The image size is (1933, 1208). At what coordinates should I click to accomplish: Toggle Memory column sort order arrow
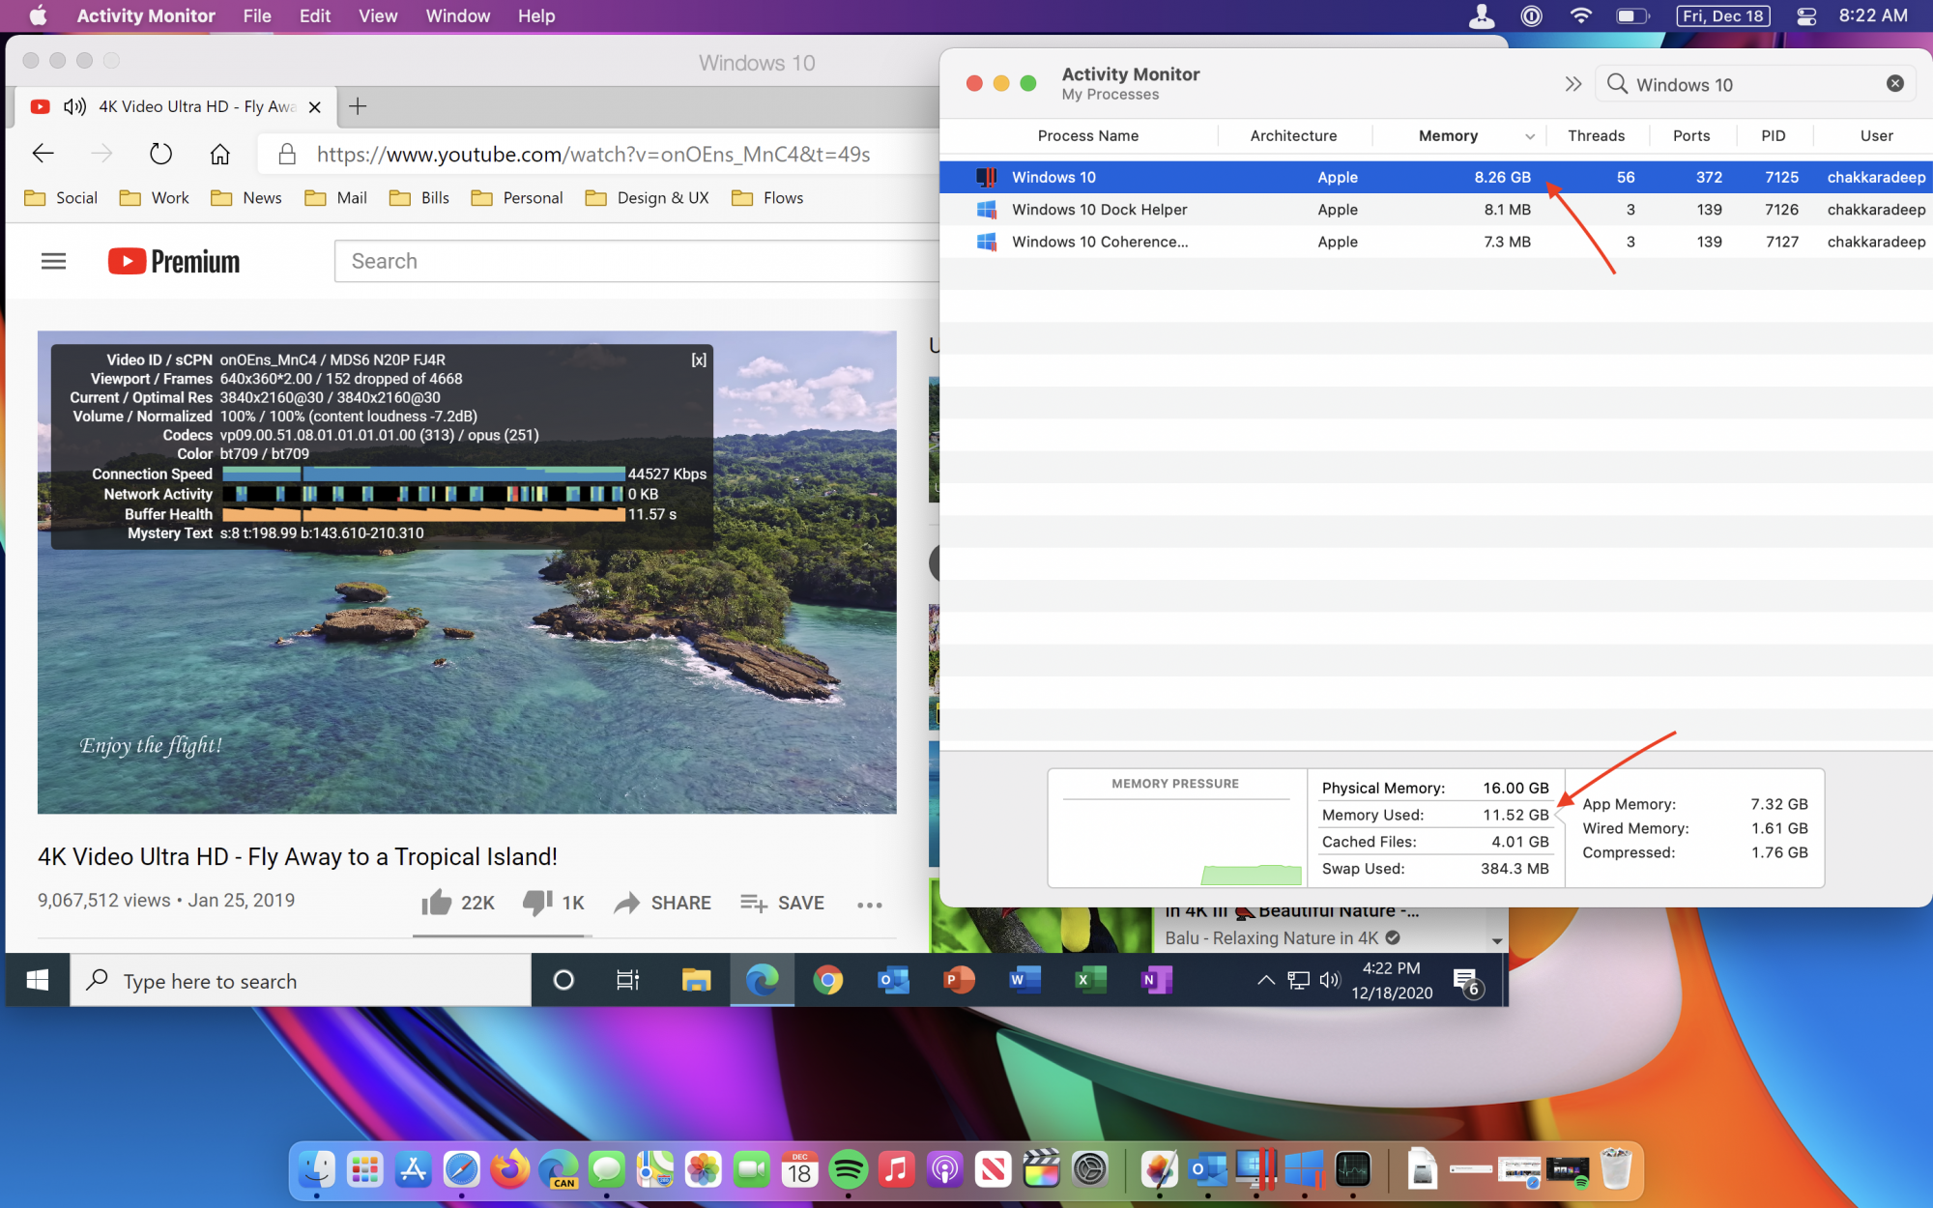(1530, 136)
